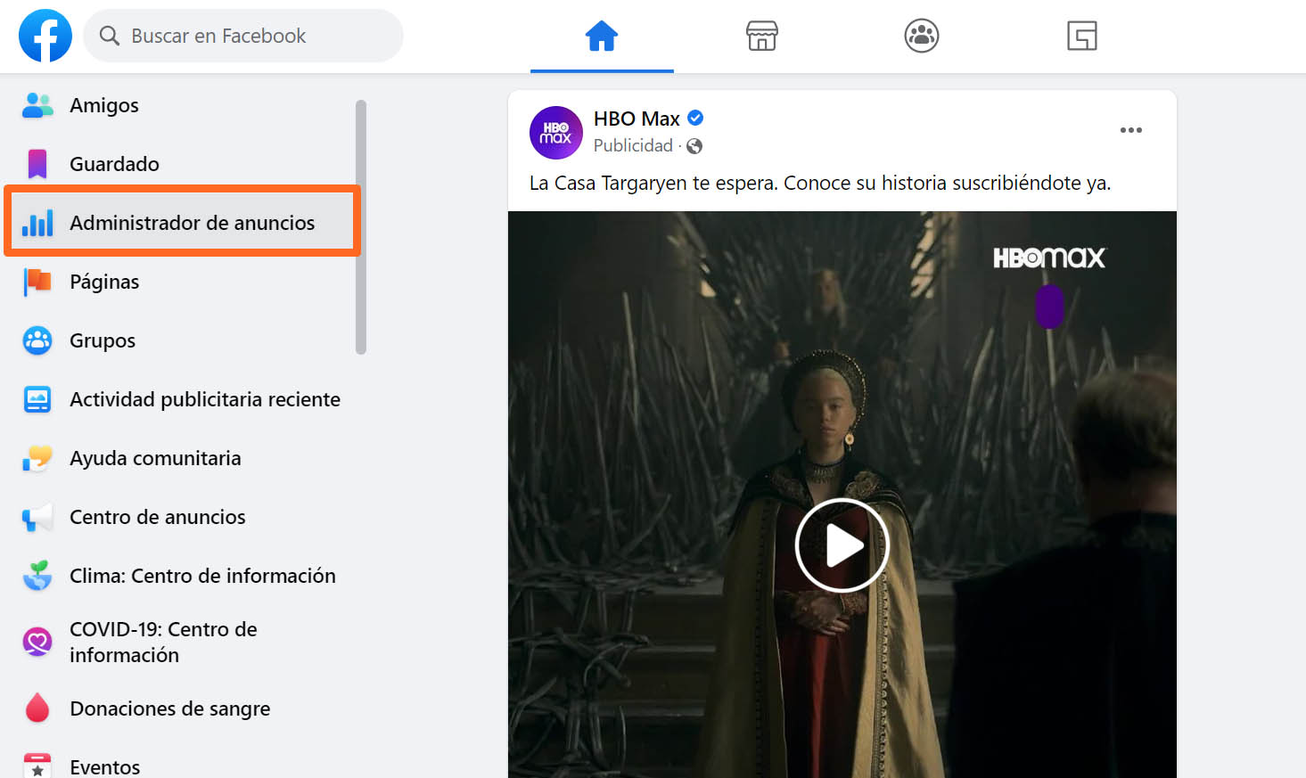
Task: Select the Marketplace icon in top navigation
Action: coord(762,36)
